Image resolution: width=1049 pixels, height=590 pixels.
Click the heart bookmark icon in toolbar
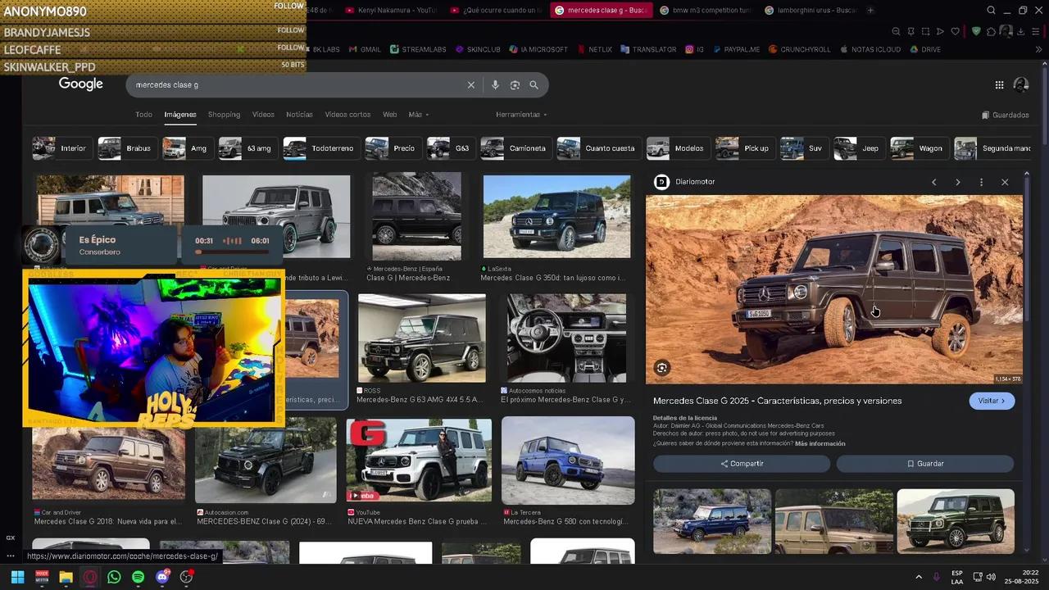(x=955, y=32)
